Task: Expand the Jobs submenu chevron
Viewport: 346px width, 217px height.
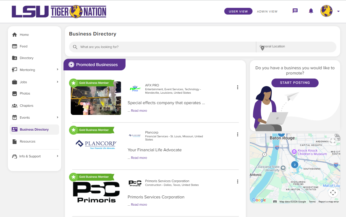Action: pos(57,82)
